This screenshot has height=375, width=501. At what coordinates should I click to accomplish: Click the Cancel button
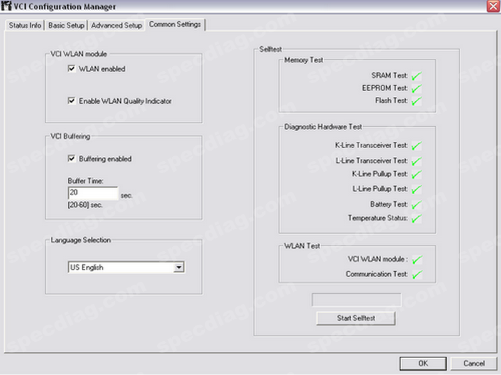474,363
